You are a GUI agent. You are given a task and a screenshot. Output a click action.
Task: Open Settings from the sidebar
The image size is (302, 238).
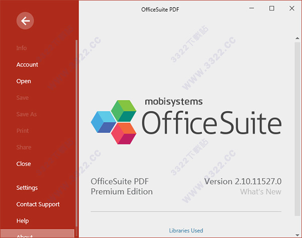click(x=27, y=188)
